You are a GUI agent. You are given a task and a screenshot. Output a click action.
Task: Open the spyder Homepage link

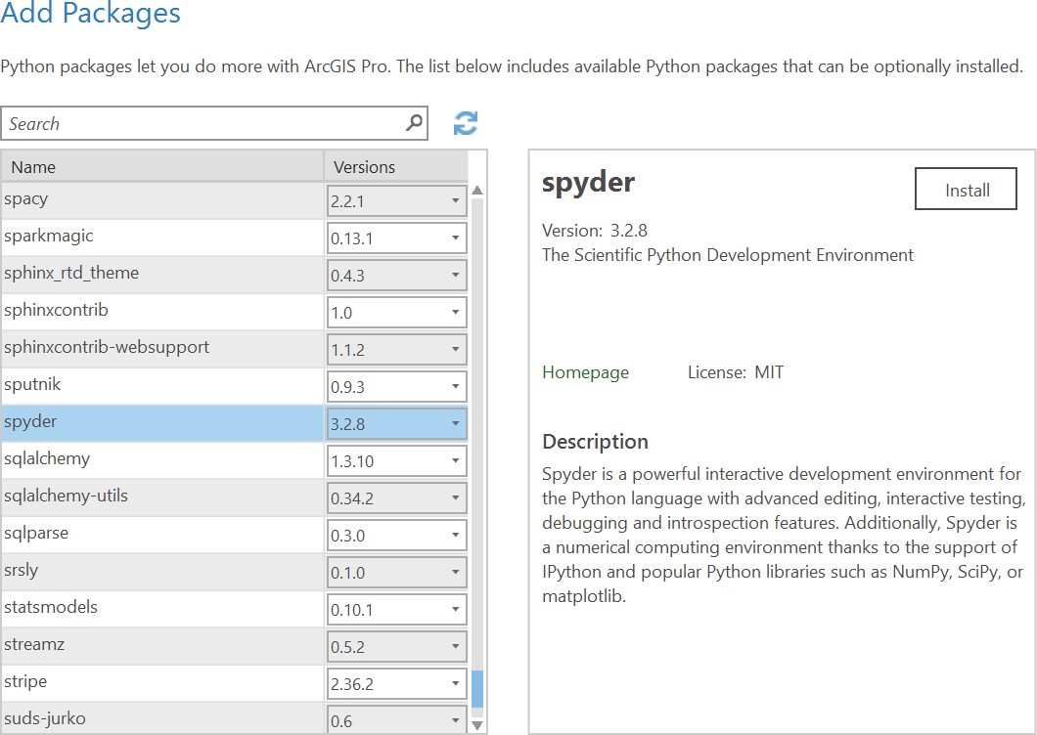click(x=585, y=372)
